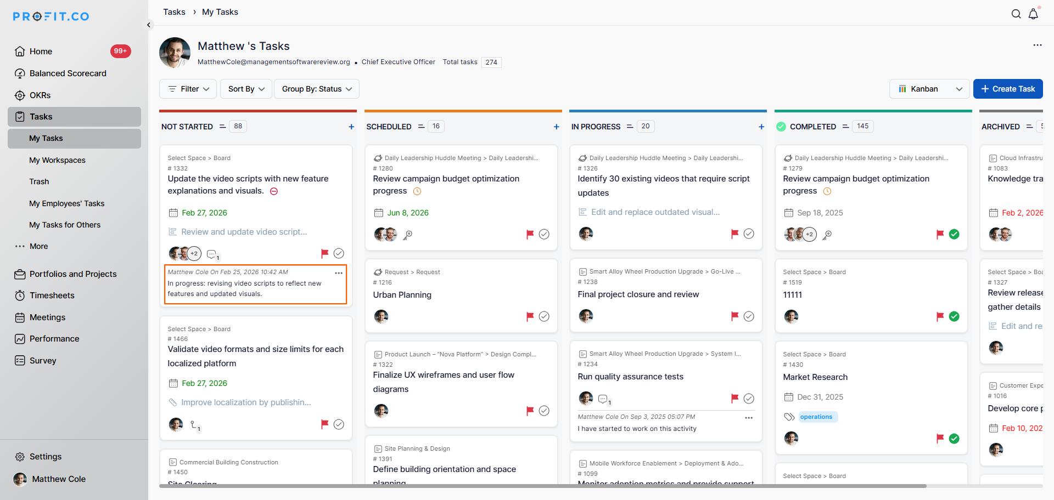Open the three-dot menu on the page header
The width and height of the screenshot is (1054, 500).
click(x=1037, y=45)
